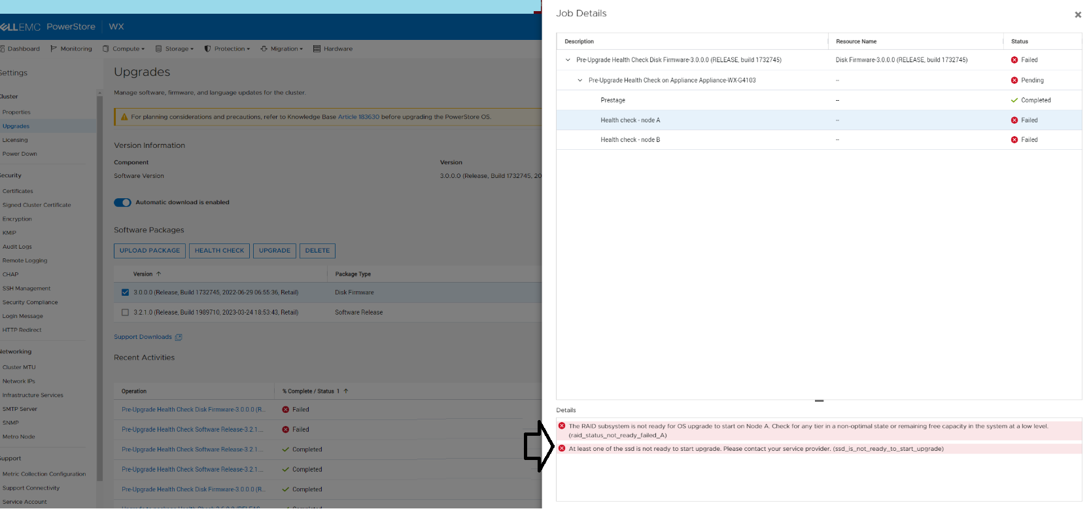Open the Protection dropdown menu
Image resolution: width=1089 pixels, height=513 pixels.
pyautogui.click(x=227, y=48)
